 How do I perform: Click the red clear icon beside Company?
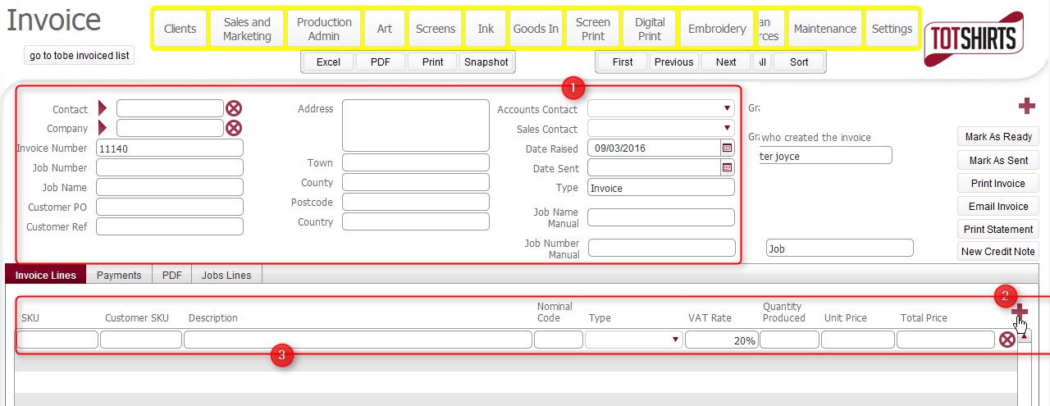234,128
